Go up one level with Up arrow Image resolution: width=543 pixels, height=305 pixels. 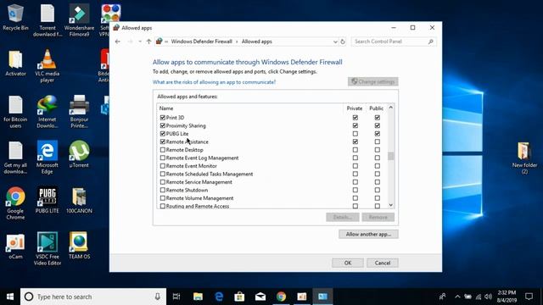point(149,42)
